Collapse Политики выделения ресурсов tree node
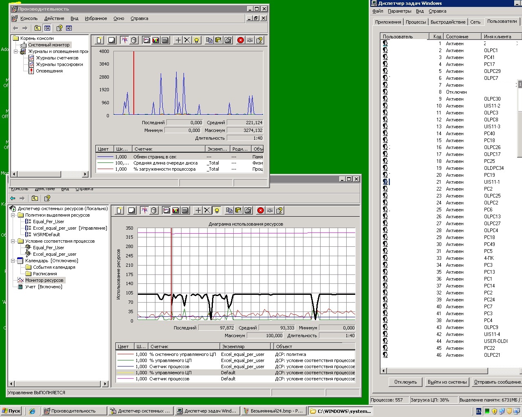The height and width of the screenshot is (417, 522). pos(13,215)
